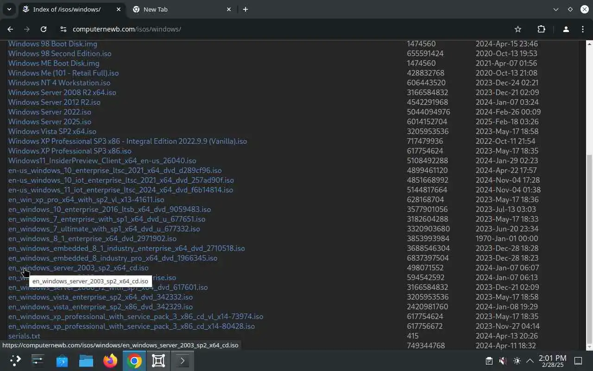Click en_windows_10_enterprise_2016_ltsb_x64_dvd_9059483.iso

[109, 209]
